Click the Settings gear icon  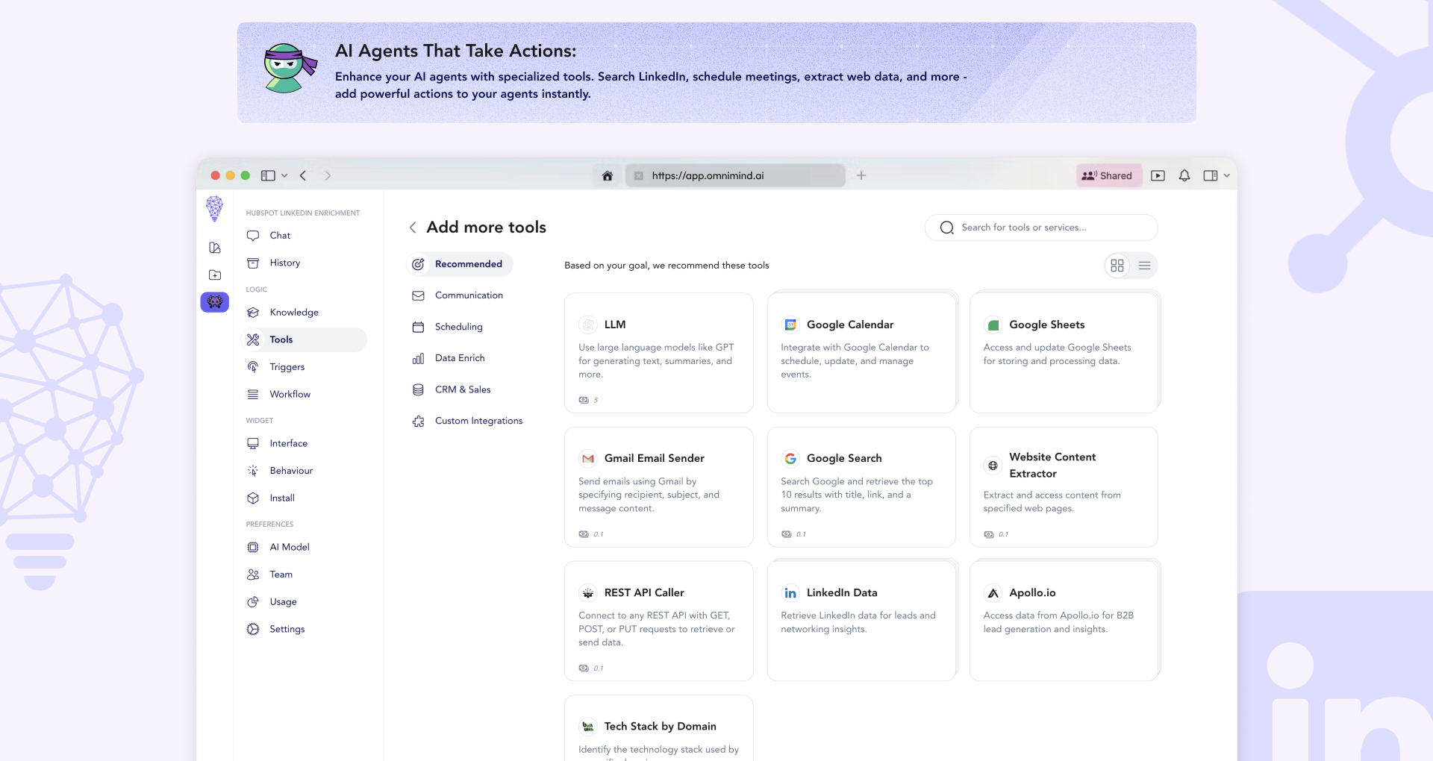pos(253,629)
